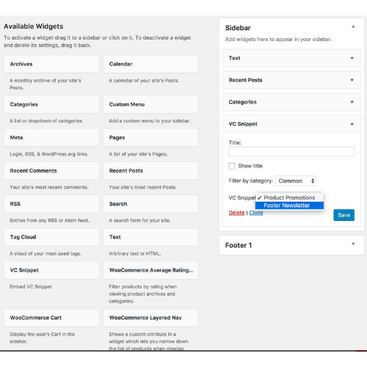Expand the Footer 1 area arrow
The width and height of the screenshot is (367, 367).
[x=353, y=244]
